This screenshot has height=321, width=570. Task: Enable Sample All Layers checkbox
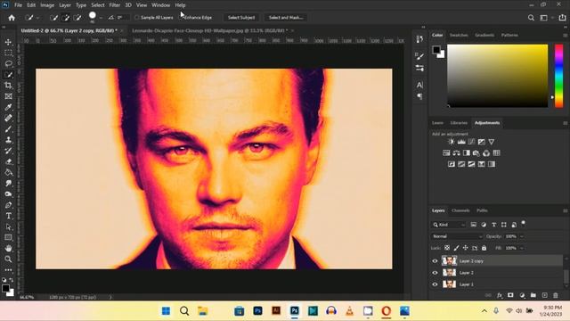point(137,18)
